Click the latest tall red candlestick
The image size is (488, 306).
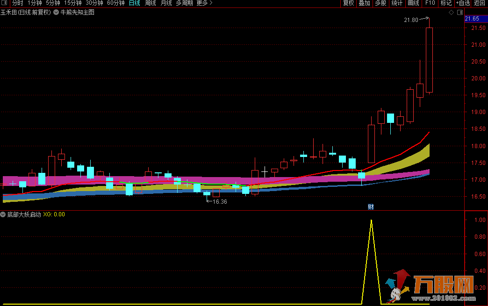click(429, 60)
